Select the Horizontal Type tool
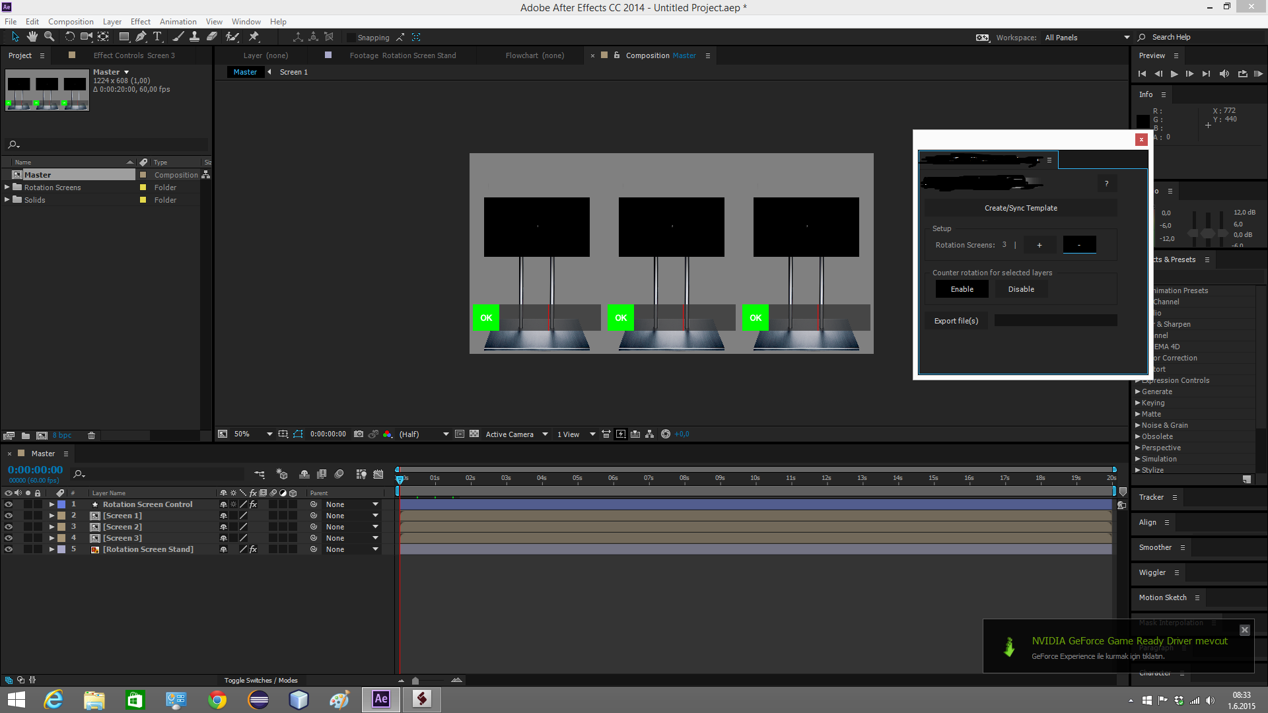 pos(158,37)
